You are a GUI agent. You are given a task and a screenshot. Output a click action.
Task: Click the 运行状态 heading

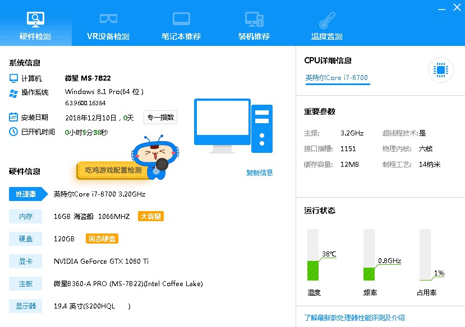pos(320,211)
